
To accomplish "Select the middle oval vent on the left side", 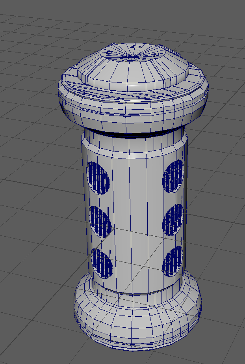I will tap(100, 222).
